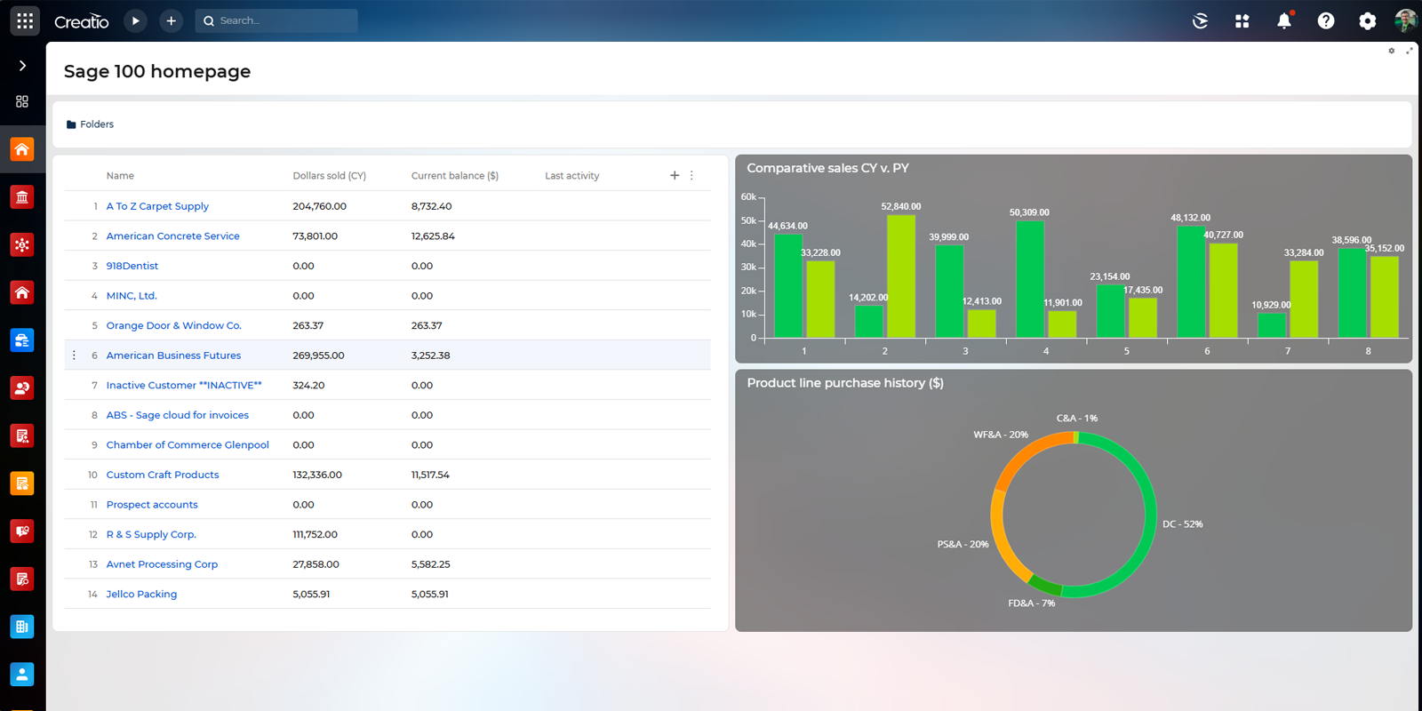The width and height of the screenshot is (1422, 711).
Task: Click the plus icon in top bar
Action: pyautogui.click(x=171, y=20)
